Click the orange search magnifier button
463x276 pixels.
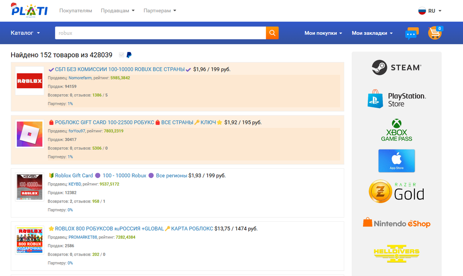272,33
